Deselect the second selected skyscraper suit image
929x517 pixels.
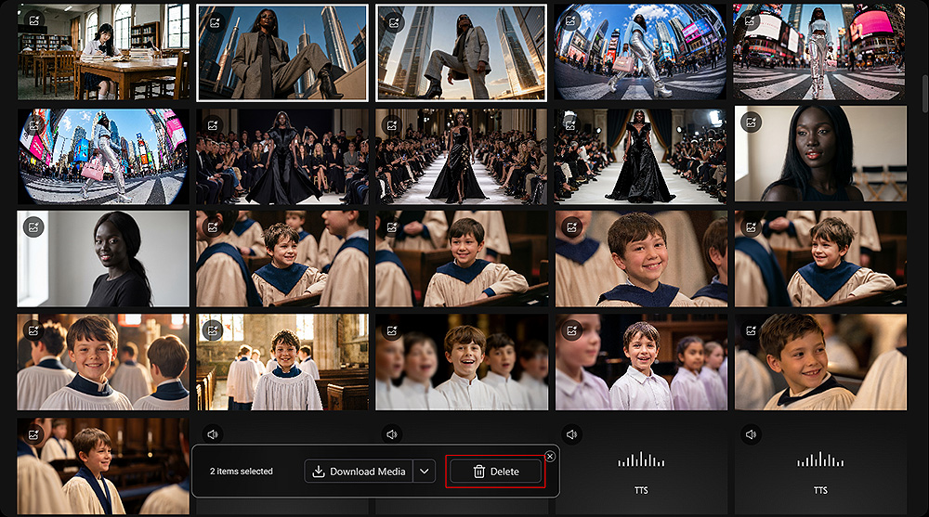461,53
